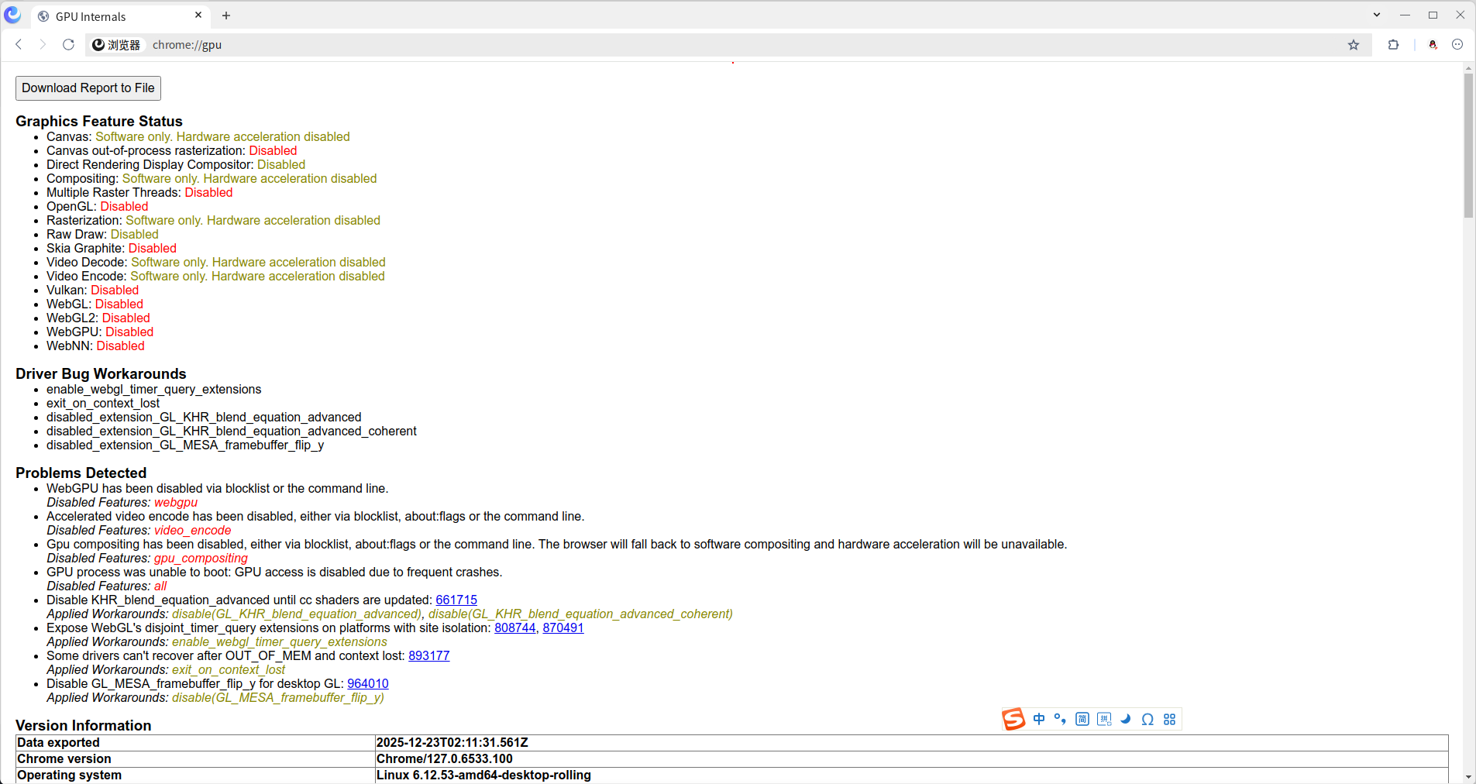Toggle Chinese/English mode on IME bar
The image size is (1476, 784).
pos(1039,719)
